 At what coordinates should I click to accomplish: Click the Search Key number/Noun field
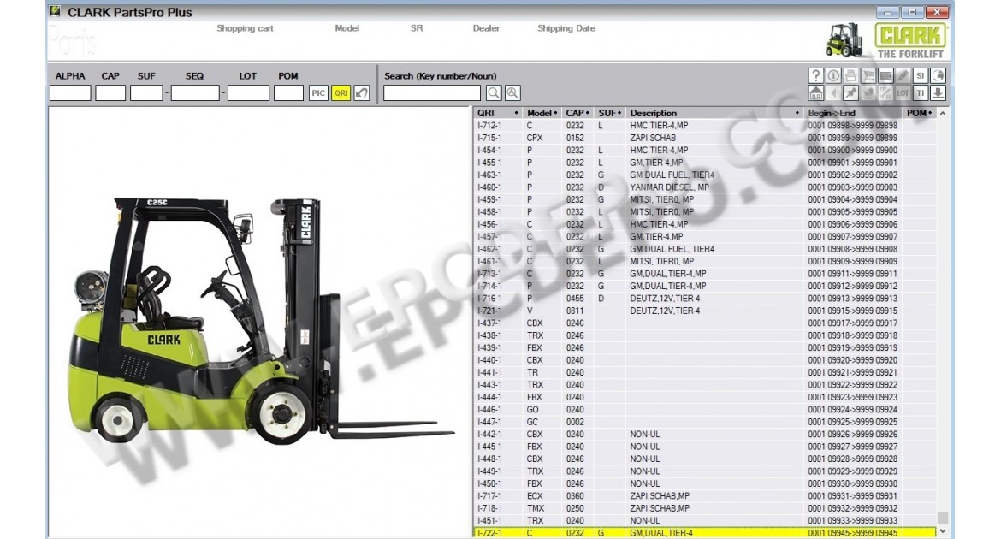431,93
